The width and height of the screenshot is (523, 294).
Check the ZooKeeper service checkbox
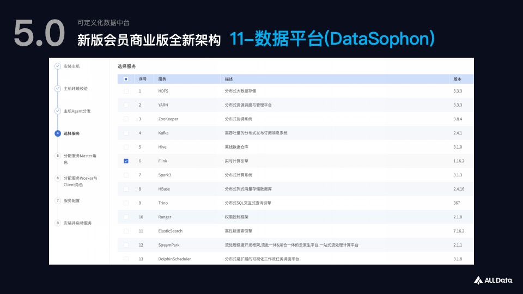tap(126, 119)
